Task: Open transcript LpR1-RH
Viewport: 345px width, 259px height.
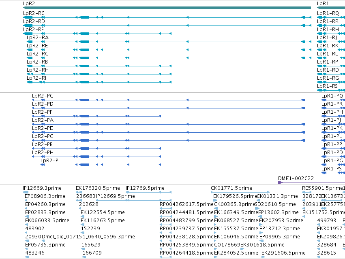Action: pyautogui.click(x=328, y=30)
